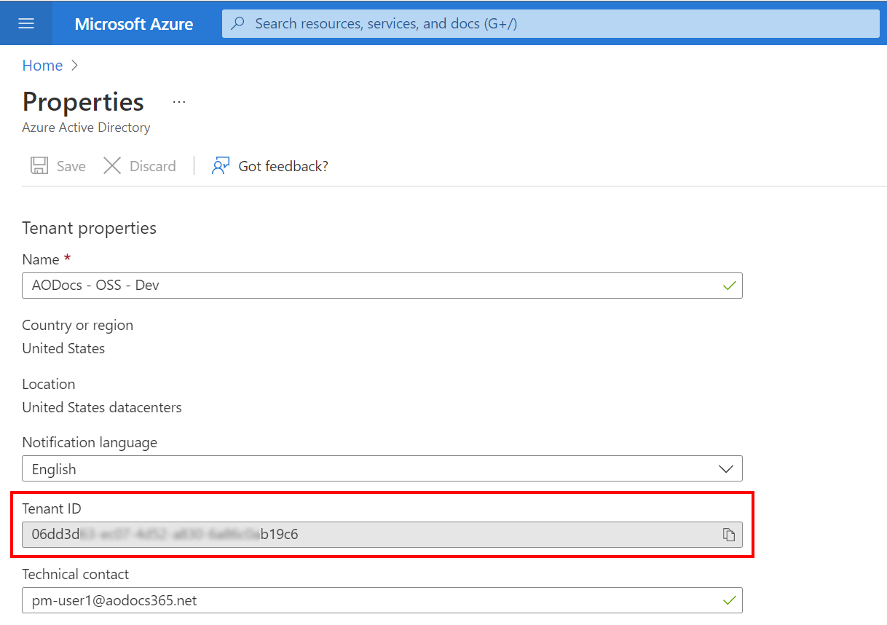Click the floppy disk Save icon
887x625 pixels.
pyautogui.click(x=39, y=166)
